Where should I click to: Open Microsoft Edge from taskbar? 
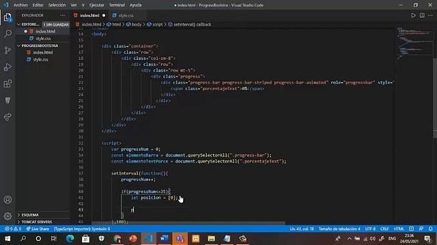[x=70, y=239]
